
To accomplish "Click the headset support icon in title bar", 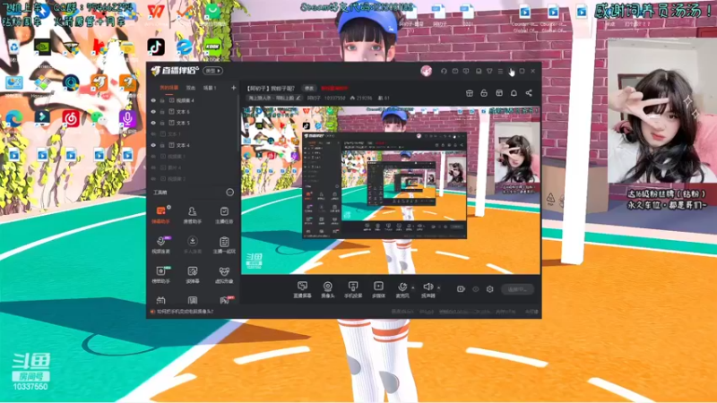I will (444, 72).
